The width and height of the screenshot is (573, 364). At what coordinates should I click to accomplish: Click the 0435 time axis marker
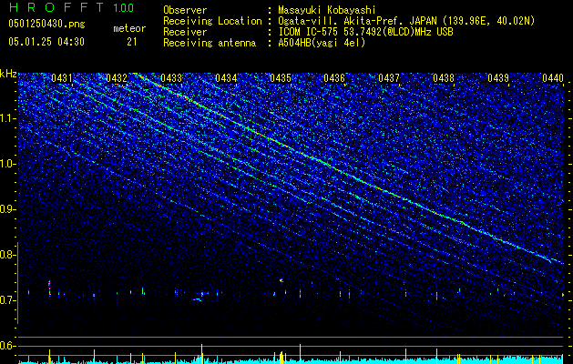point(281,78)
